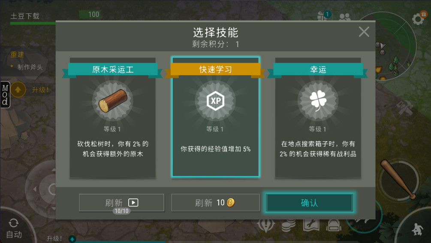Click the orange 升级 level-up arrow

pyautogui.click(x=18, y=89)
